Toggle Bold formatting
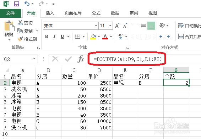The width and height of the screenshot is (201, 139). 47,37
